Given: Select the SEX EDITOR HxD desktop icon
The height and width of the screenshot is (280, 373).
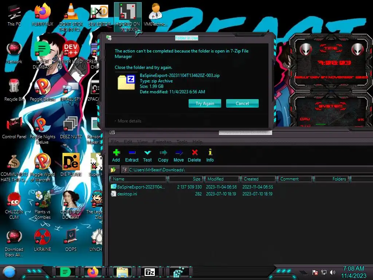Looking at the screenshot, I should (99, 15).
